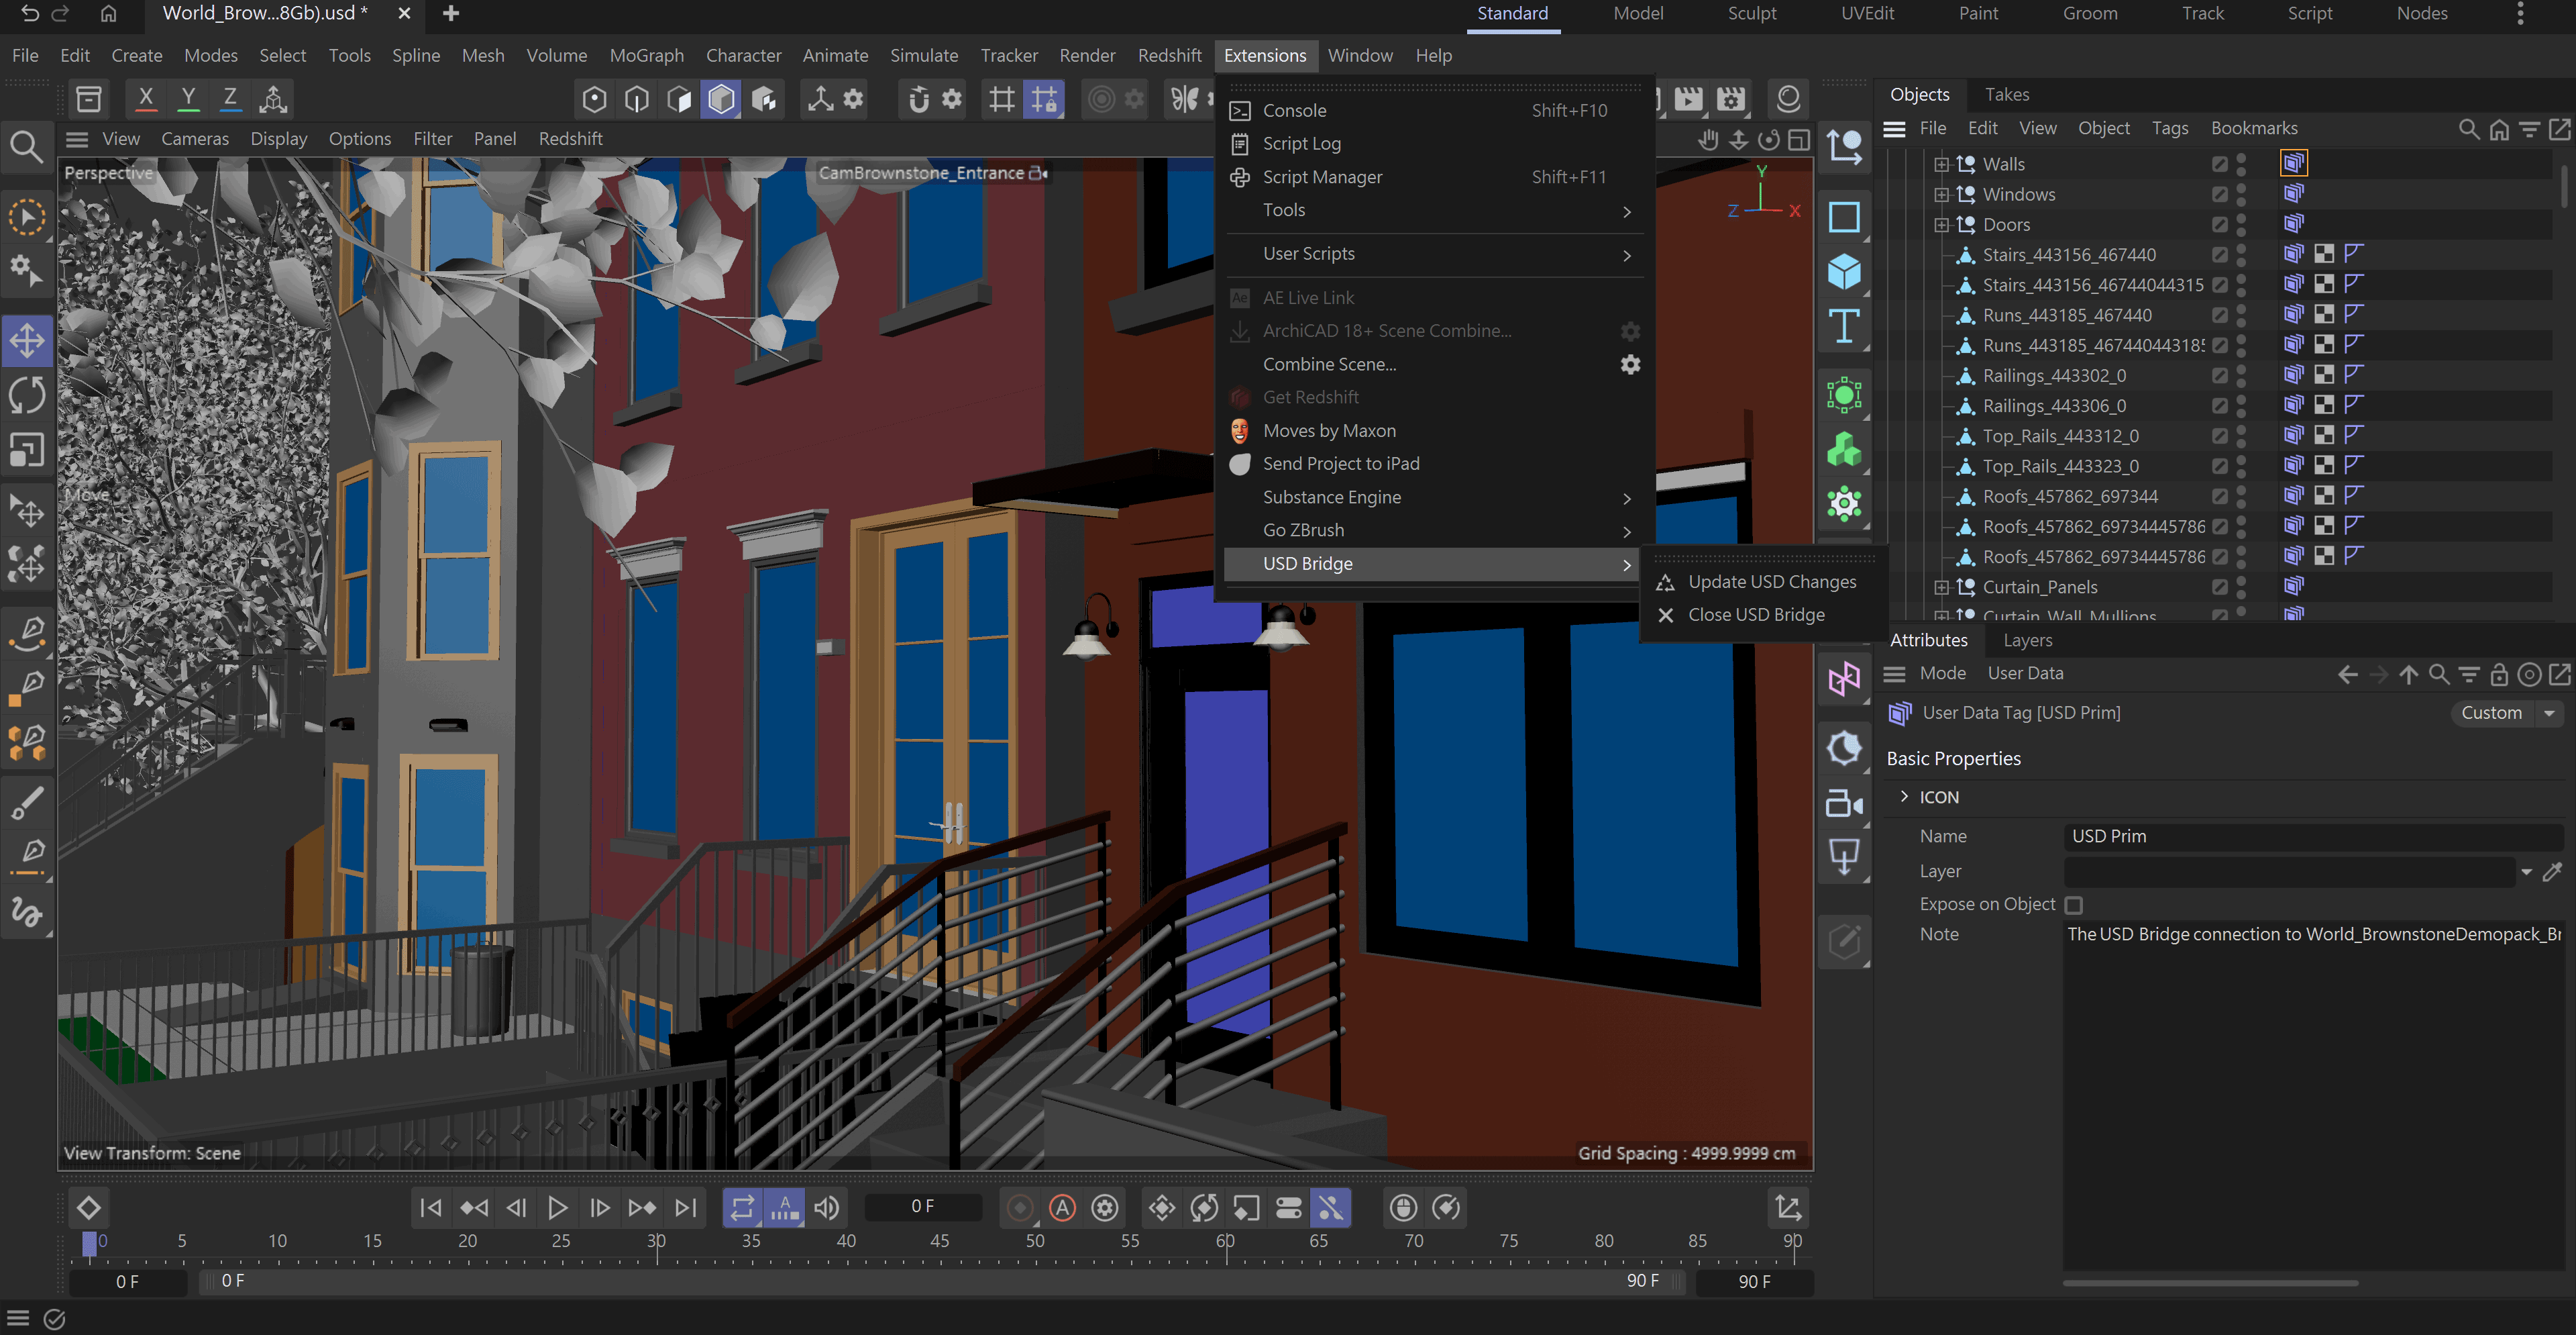Switch to the Takes tab
Viewport: 2576px width, 1335px height.
[2006, 94]
